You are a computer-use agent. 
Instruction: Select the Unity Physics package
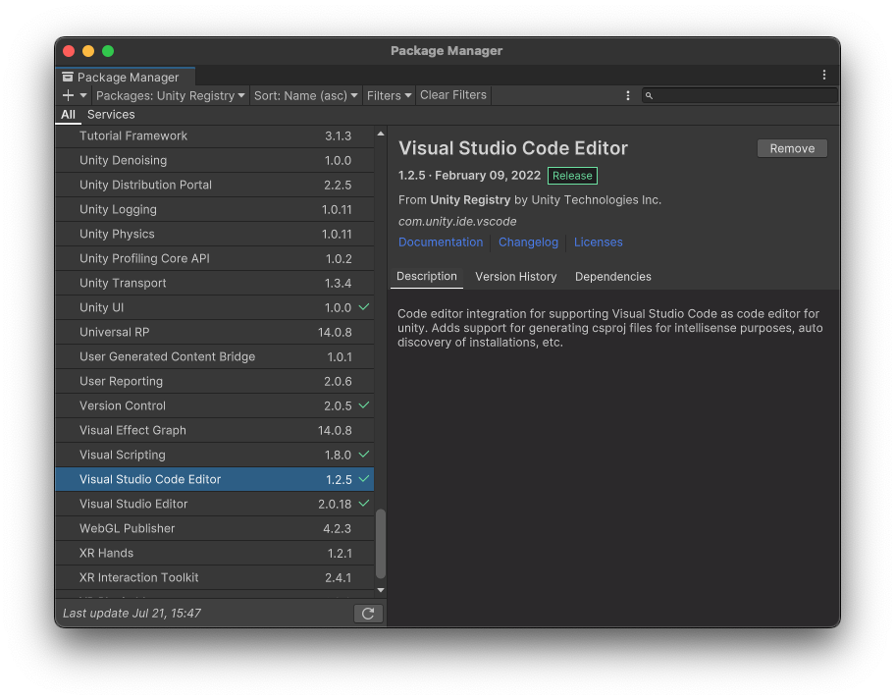click(x=215, y=234)
